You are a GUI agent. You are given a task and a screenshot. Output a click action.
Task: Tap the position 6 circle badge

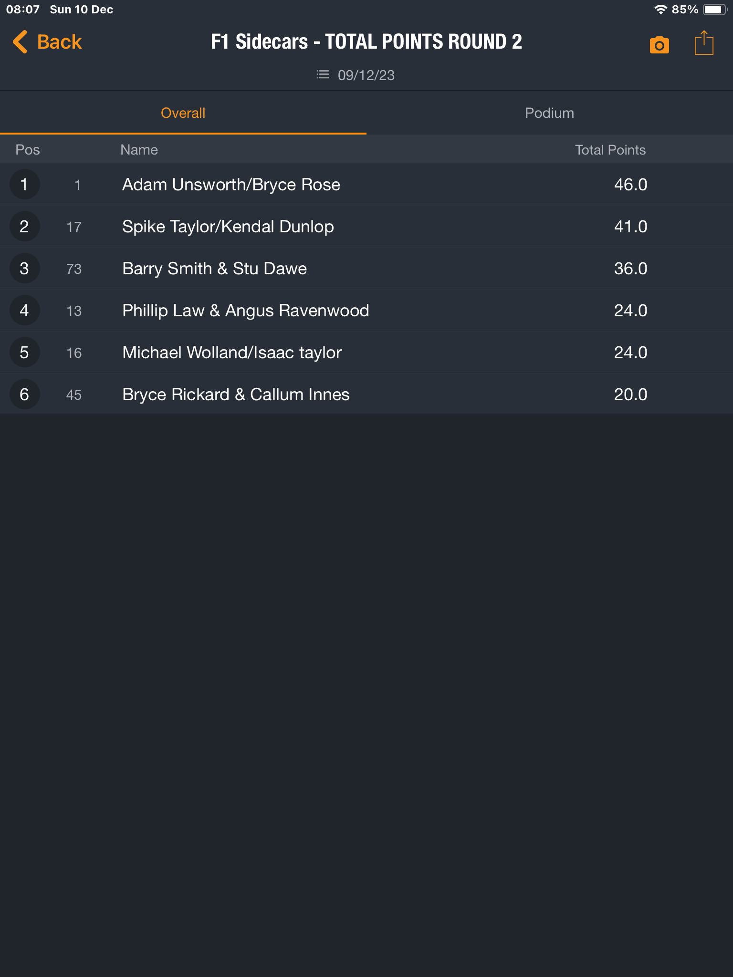pos(24,395)
